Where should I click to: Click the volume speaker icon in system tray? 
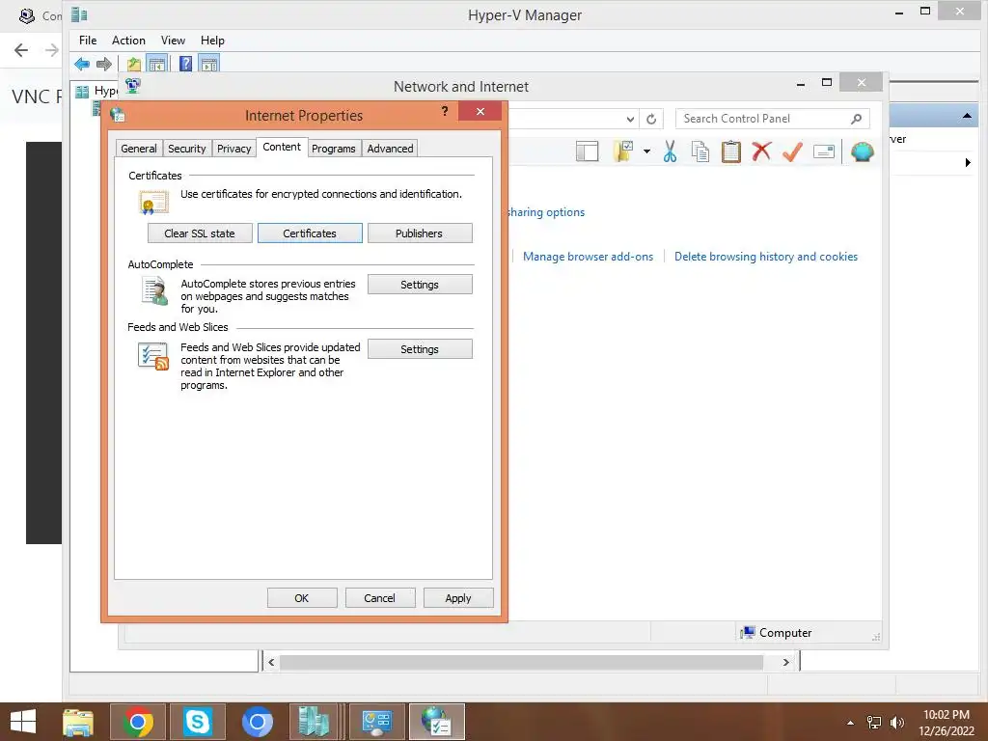tap(897, 723)
